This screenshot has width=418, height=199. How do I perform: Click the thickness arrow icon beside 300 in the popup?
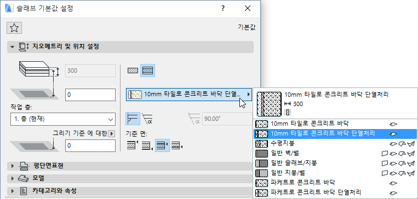point(288,104)
